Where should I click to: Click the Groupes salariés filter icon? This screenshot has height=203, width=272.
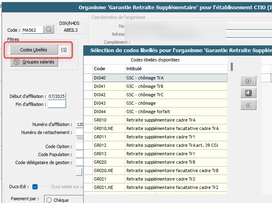[16, 62]
